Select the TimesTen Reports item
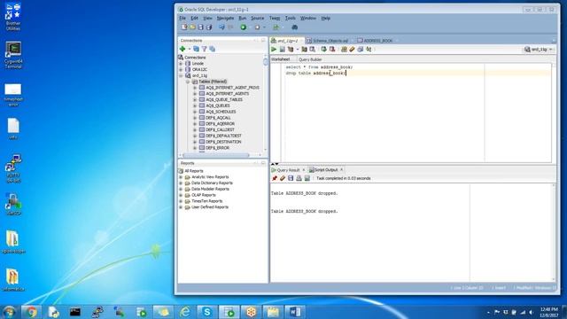Image resolution: width=567 pixels, height=319 pixels. [206, 201]
